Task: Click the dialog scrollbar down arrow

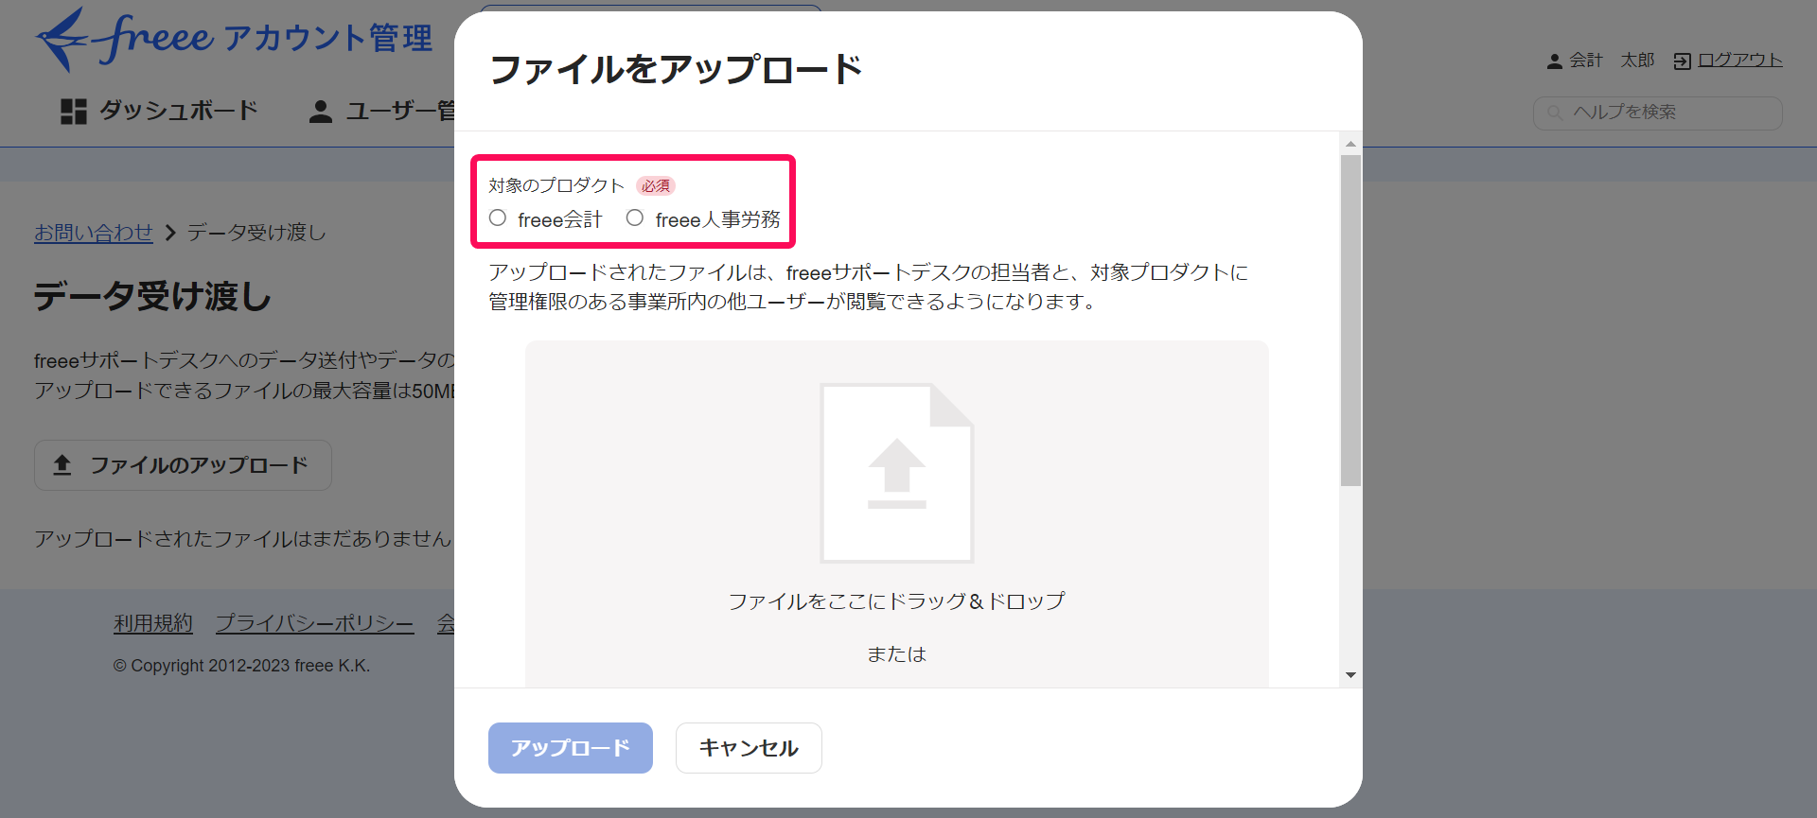Action: [x=1350, y=675]
